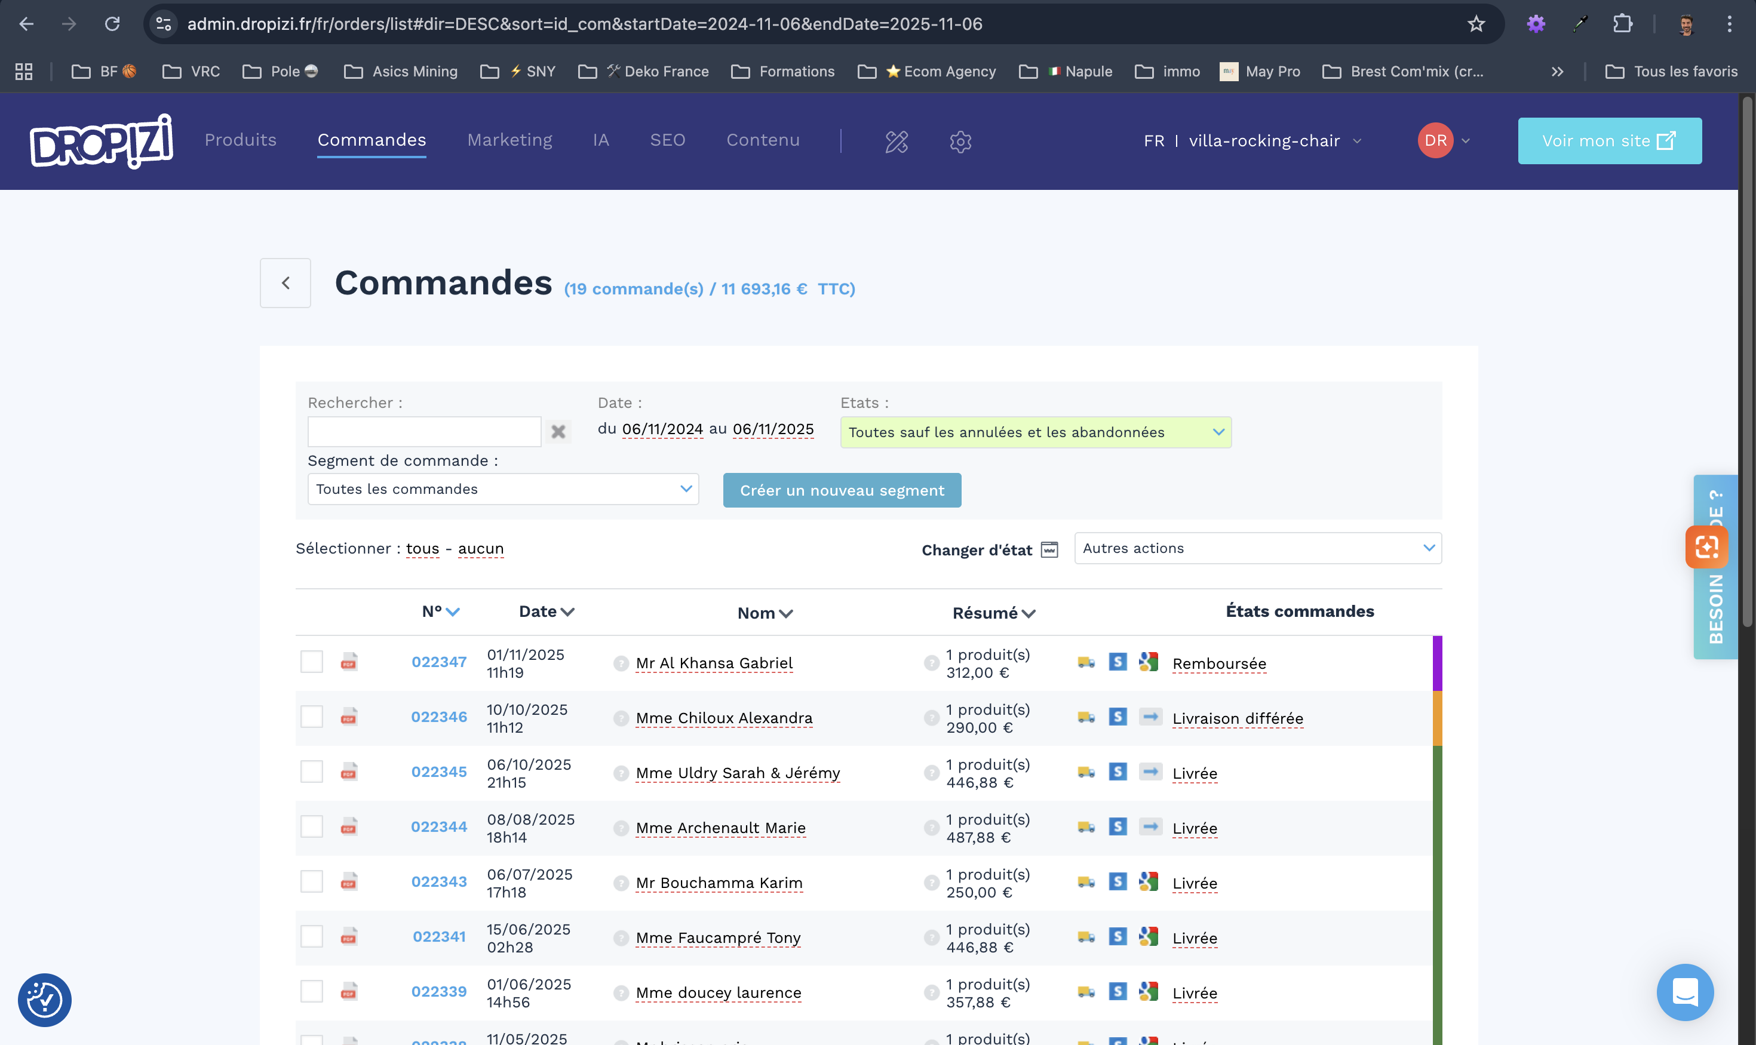
Task: Open the settings gear icon in navbar
Action: pyautogui.click(x=960, y=141)
